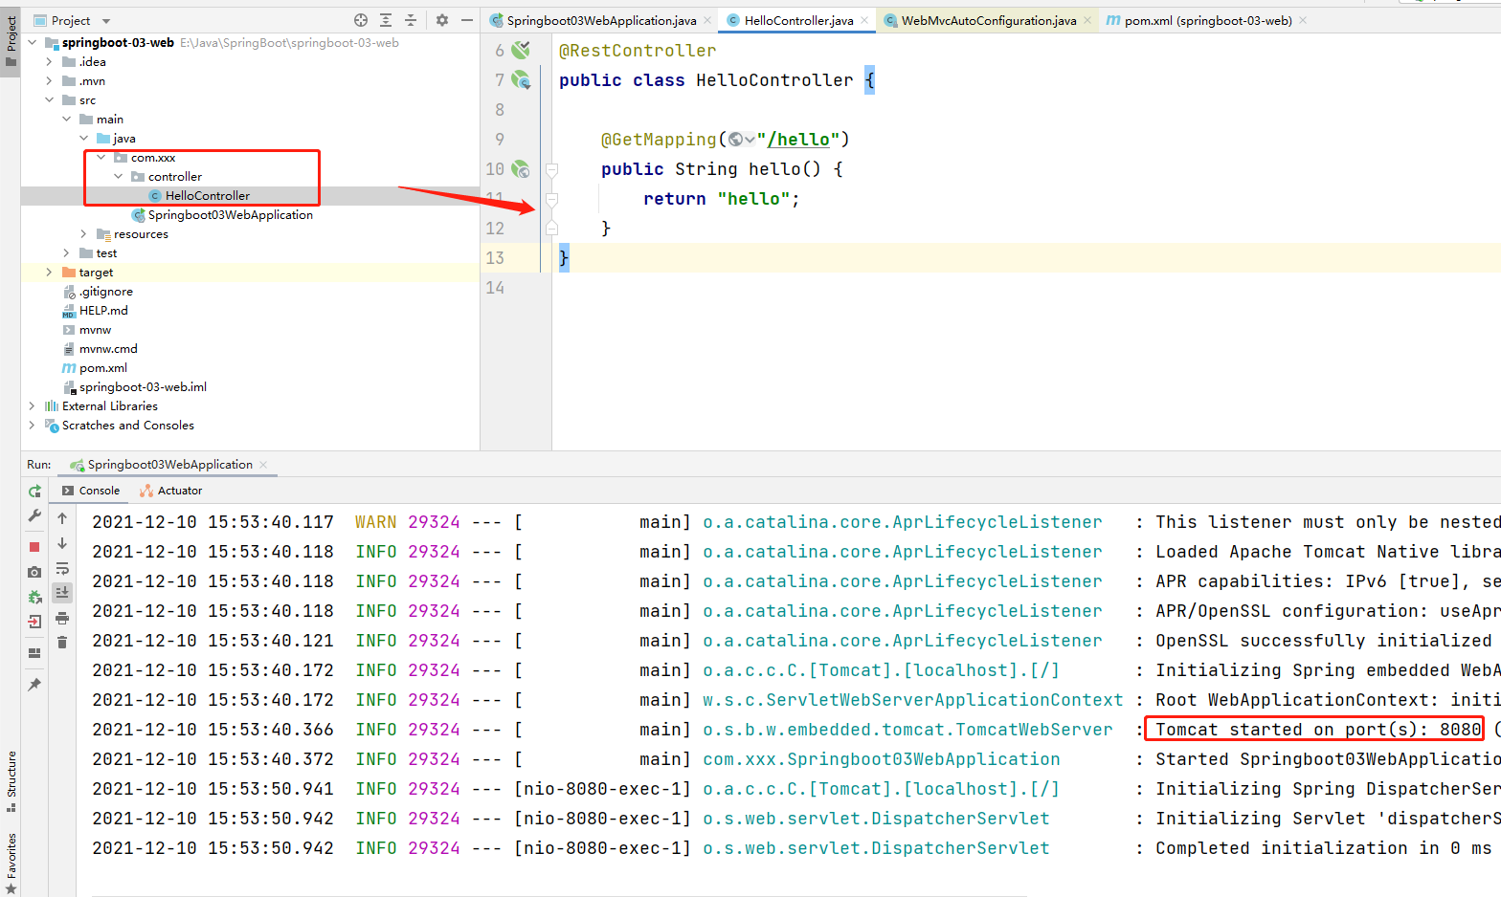Click the Collapse All icon in Project panel
Viewport: 1501px width, 897px height.
coord(411,20)
